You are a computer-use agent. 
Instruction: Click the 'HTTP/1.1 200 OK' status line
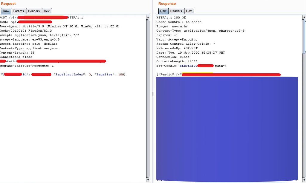coord(171,18)
